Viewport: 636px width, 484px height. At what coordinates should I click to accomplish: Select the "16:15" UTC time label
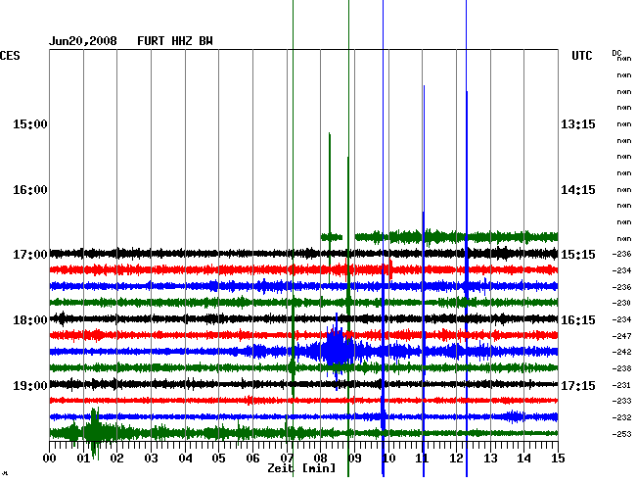578,320
